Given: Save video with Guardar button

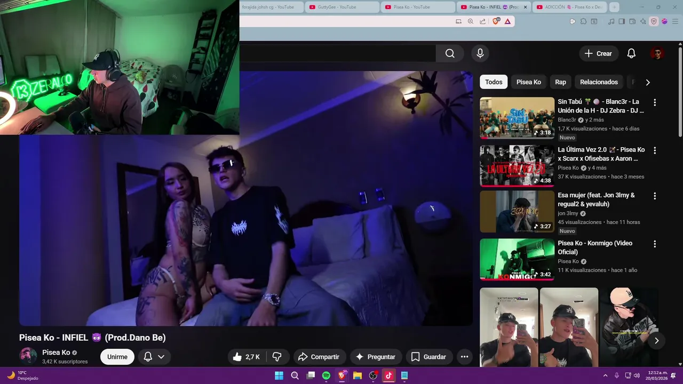Looking at the screenshot, I should click(x=428, y=357).
